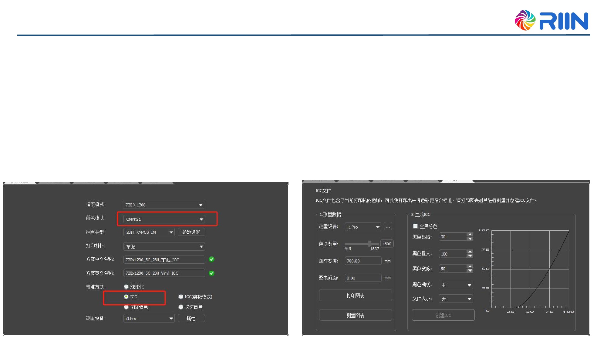Enable the 全黑分色 checkbox

(415, 226)
